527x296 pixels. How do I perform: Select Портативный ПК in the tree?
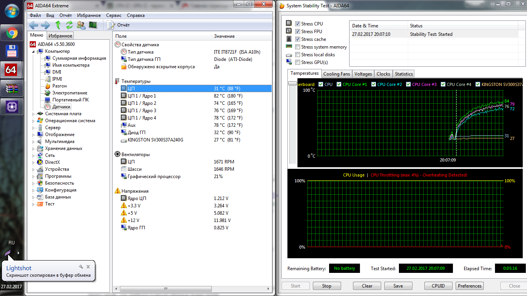[x=71, y=100]
